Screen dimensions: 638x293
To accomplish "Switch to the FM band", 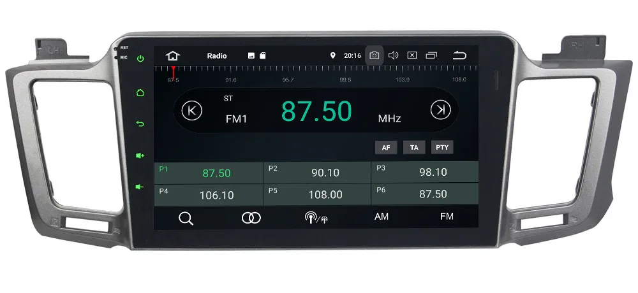I will click(447, 217).
